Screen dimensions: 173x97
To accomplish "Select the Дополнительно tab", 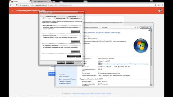I will click(x=47, y=18).
